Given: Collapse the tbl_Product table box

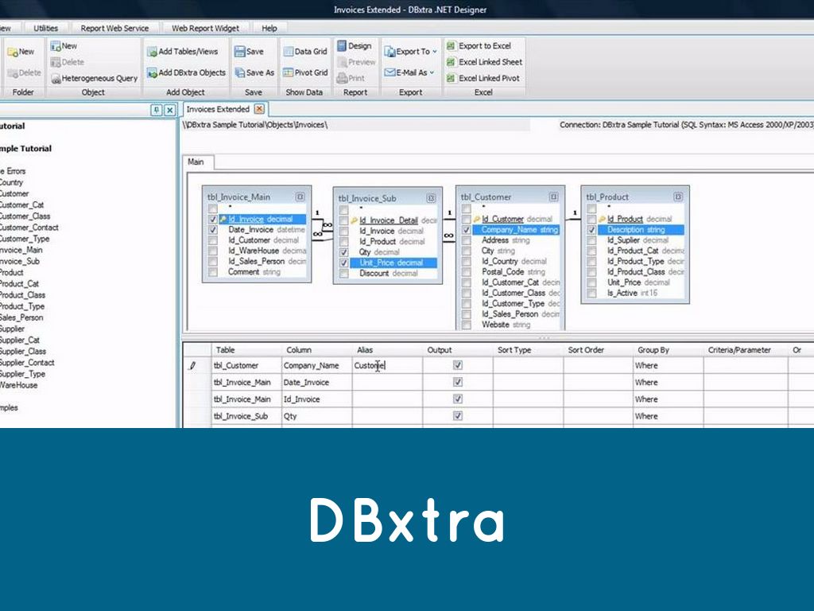Looking at the screenshot, I should 678,197.
